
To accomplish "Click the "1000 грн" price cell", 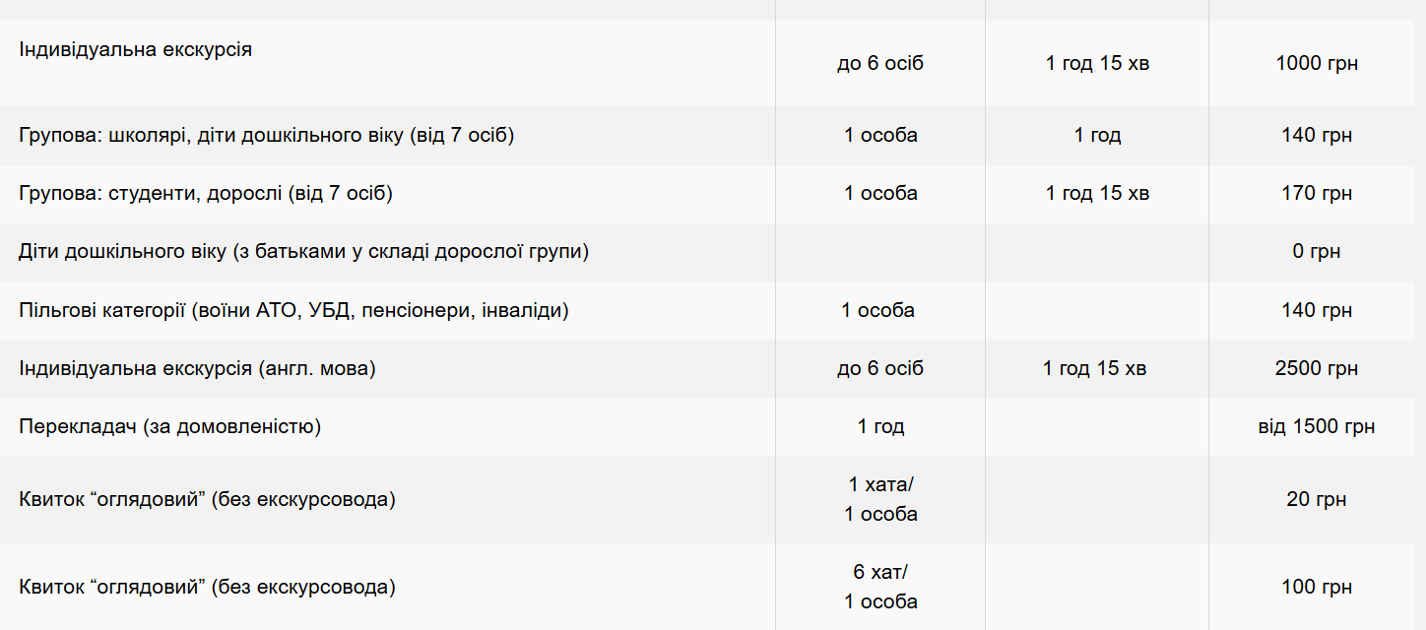I will click(1316, 64).
